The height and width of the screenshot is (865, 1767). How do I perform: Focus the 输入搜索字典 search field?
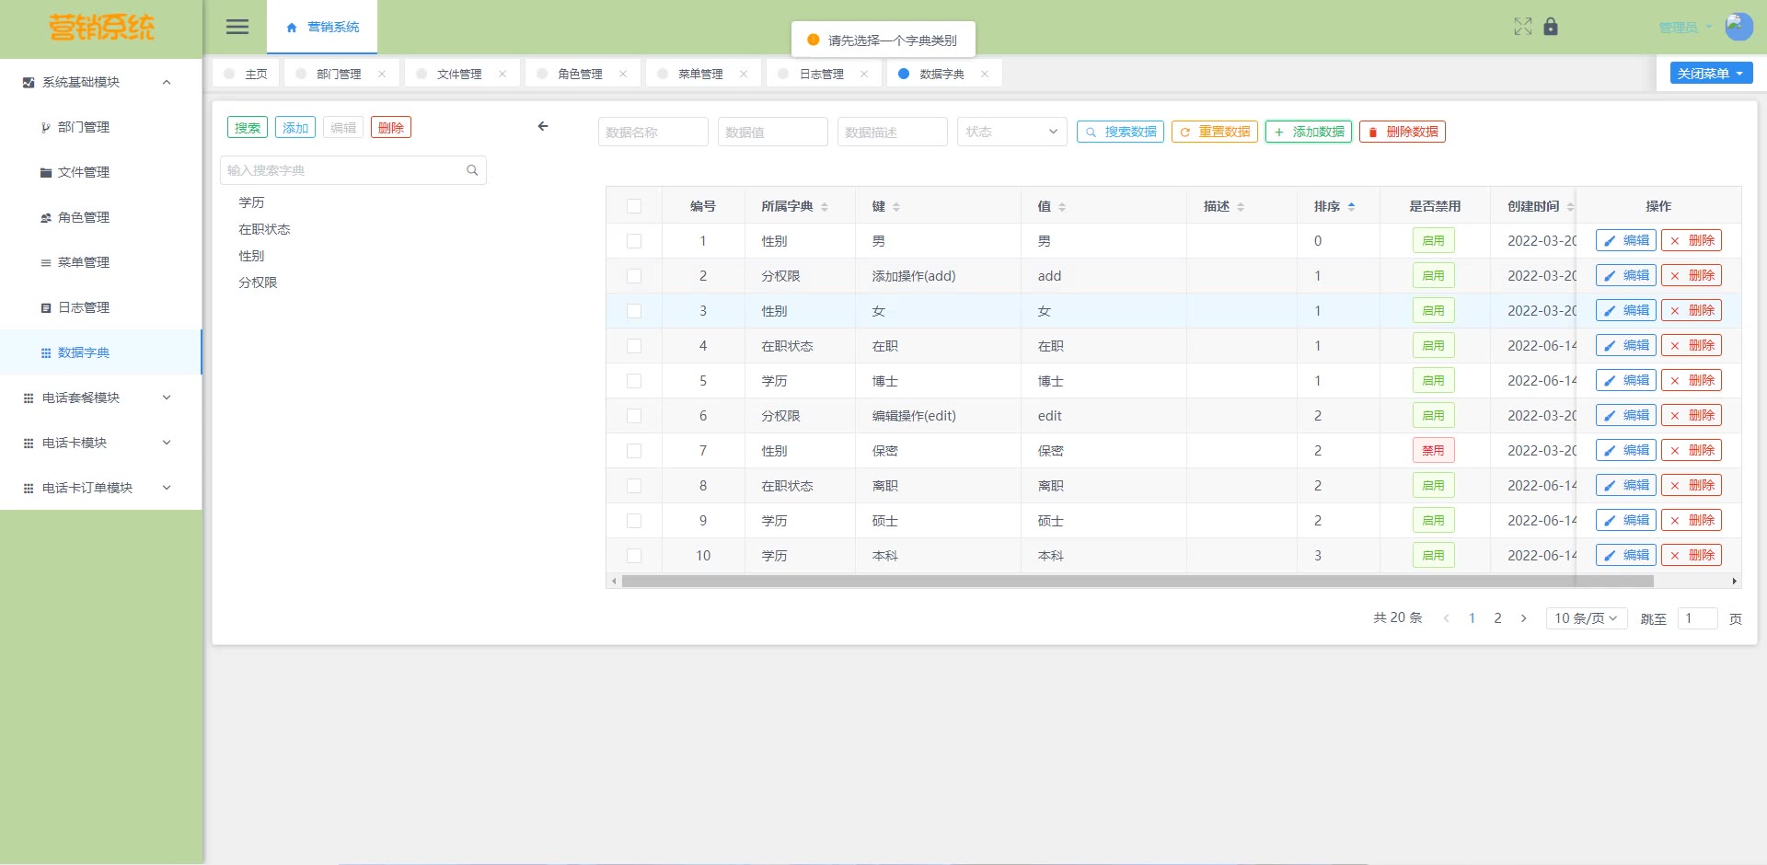coord(353,170)
